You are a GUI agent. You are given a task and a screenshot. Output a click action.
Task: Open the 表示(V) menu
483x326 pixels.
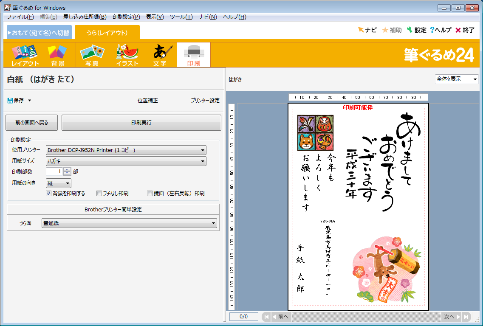pos(155,17)
